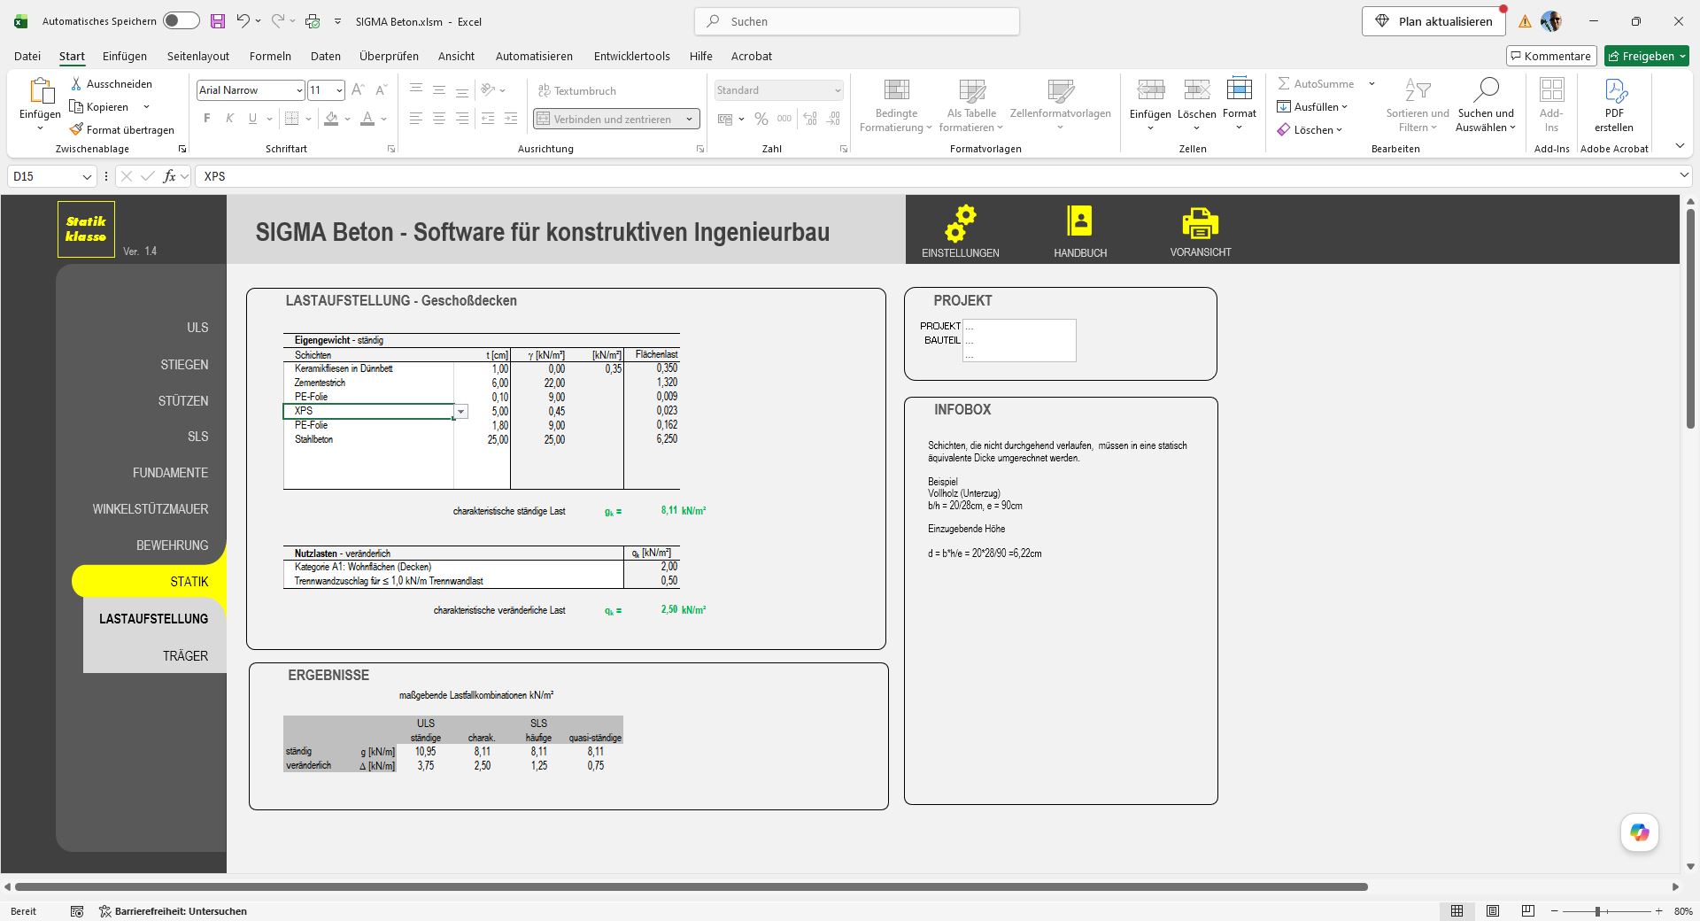Screen dimensions: 1700x921
Task: Select the Zementestrich cell
Action: [x=368, y=383]
